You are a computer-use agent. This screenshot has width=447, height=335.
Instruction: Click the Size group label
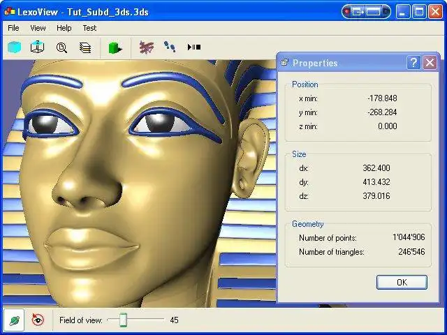(299, 154)
